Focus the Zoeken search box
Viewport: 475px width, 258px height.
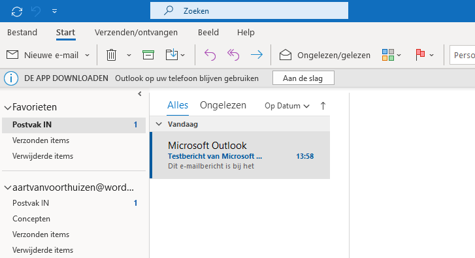point(249,10)
